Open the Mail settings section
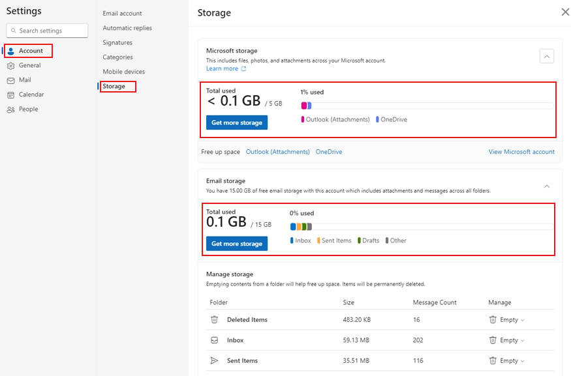This screenshot has height=376, width=571. (20, 80)
